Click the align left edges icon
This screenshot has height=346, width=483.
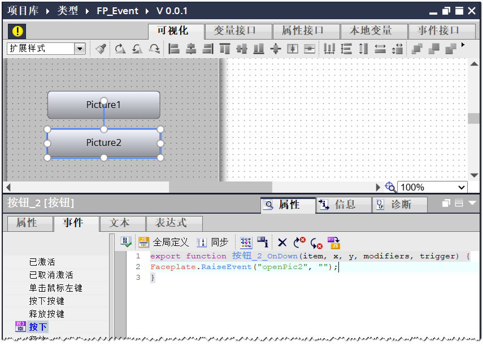[174, 49]
